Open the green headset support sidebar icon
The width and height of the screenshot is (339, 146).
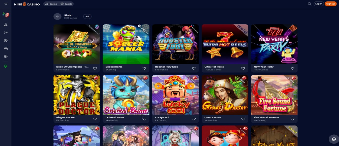[6, 66]
